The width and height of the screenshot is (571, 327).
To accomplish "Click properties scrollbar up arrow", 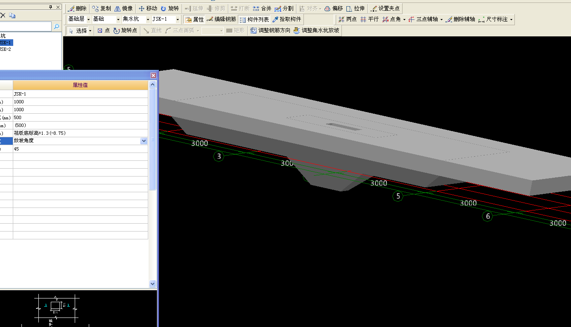I will 152,85.
